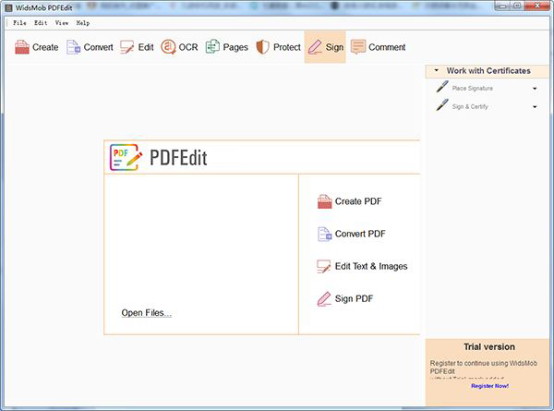Screen dimensions: 554x411
Task: Open the View menu
Action: coord(62,22)
